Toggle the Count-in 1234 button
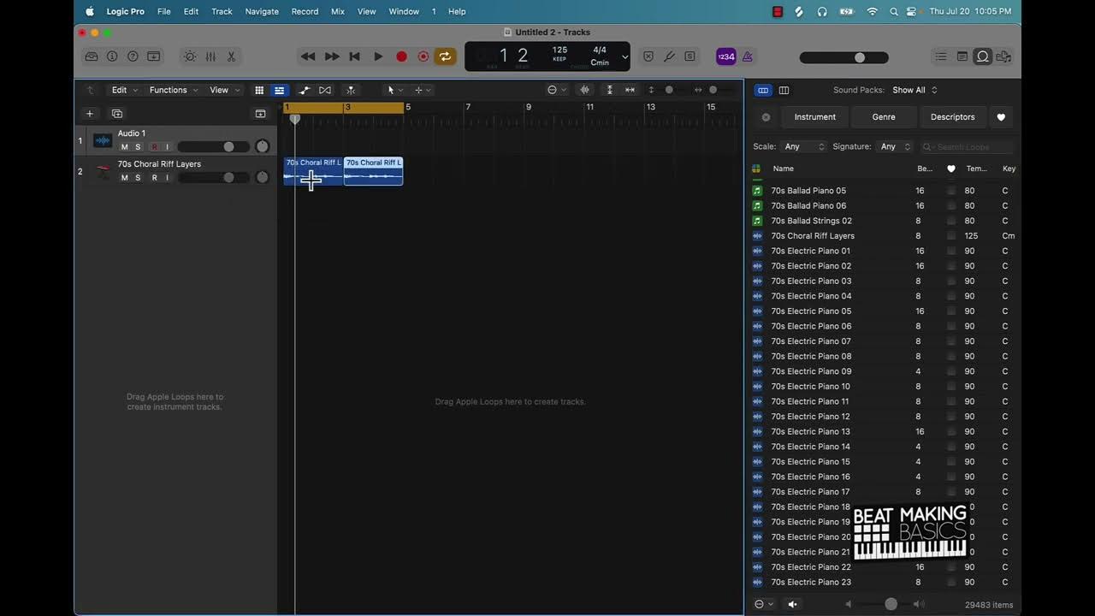 (725, 56)
